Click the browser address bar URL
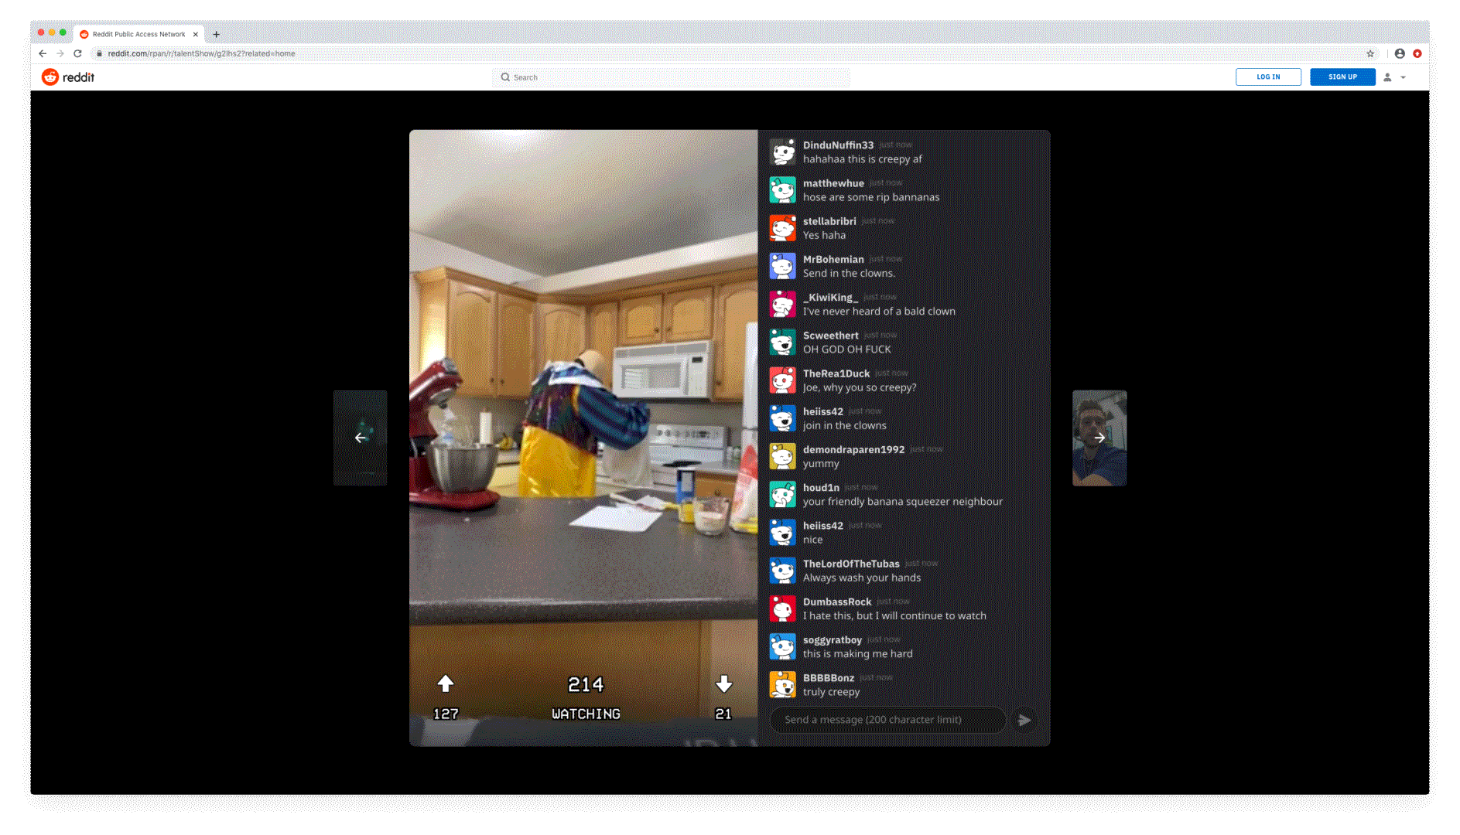 [x=201, y=54]
